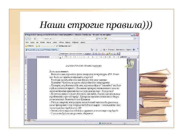Select the open browser tab with document URL
Screen dimensions: 183x137
pos(42,50)
